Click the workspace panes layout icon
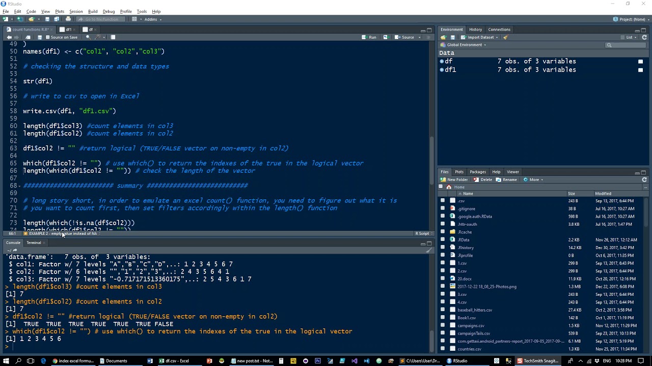Image resolution: width=652 pixels, height=366 pixels. point(134,19)
